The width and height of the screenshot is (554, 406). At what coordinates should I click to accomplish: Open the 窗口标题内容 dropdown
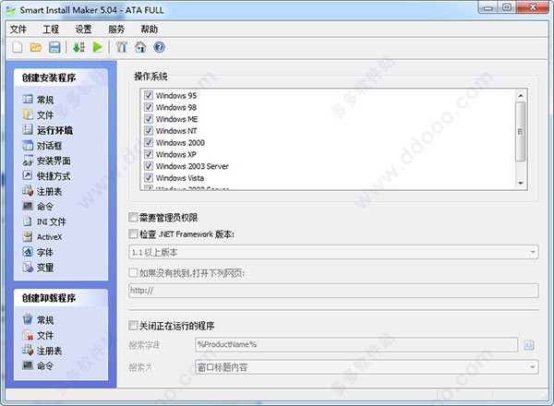pyautogui.click(x=367, y=367)
